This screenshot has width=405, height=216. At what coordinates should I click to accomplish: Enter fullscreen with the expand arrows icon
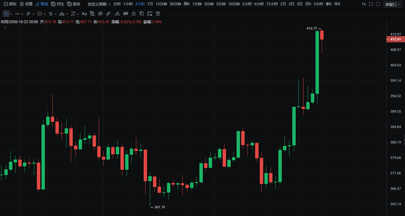click(371, 4)
